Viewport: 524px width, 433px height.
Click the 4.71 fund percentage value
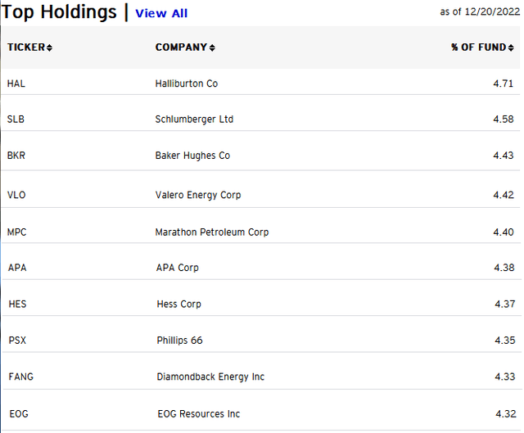(504, 83)
